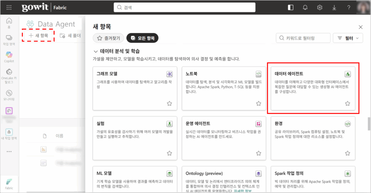
Task: Click the 새 항목 button
Action: [x=38, y=36]
